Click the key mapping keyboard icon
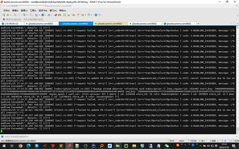Screen dimensions: 239x149 74,15
